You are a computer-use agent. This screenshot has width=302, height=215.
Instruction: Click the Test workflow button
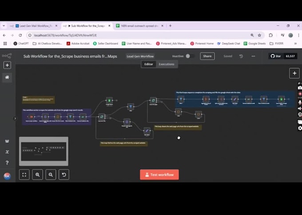click(x=159, y=174)
